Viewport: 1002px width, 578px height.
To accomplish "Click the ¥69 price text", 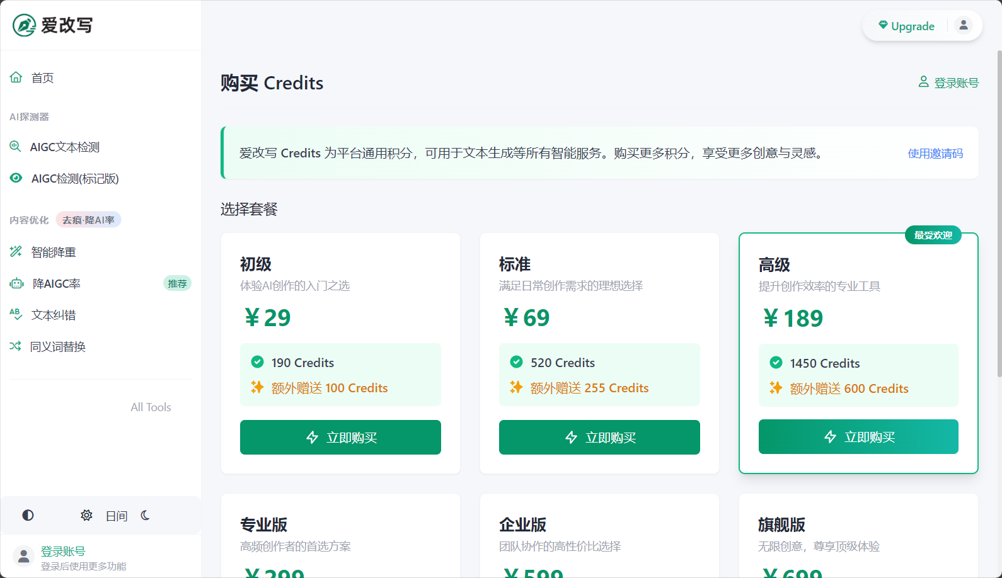I will click(526, 317).
